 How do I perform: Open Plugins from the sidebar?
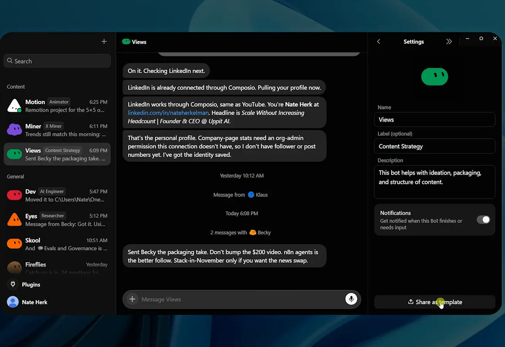point(31,285)
